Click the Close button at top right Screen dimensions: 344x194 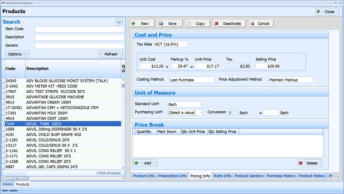click(327, 12)
